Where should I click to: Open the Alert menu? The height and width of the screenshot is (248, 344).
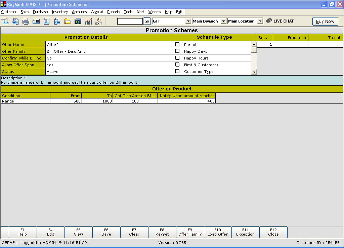[140, 12]
